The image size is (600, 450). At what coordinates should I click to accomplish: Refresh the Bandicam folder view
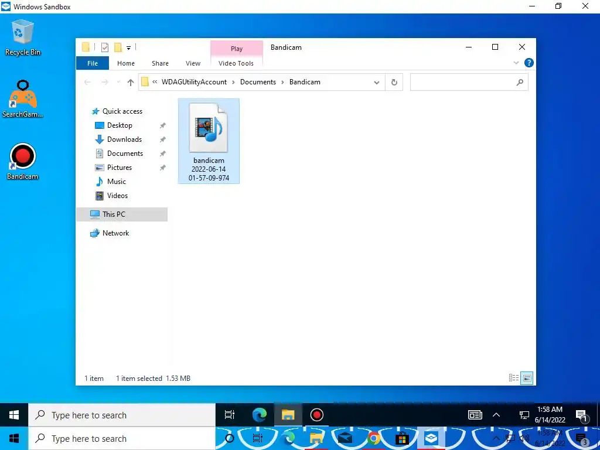394,82
